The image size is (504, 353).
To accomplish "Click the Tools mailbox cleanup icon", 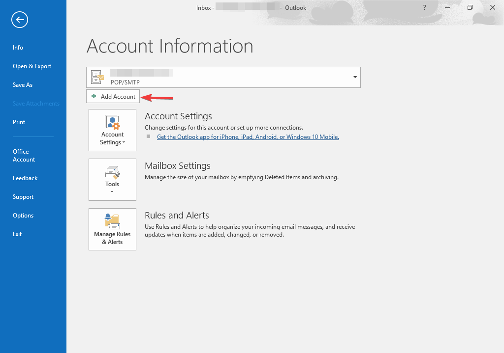I will [x=112, y=172].
